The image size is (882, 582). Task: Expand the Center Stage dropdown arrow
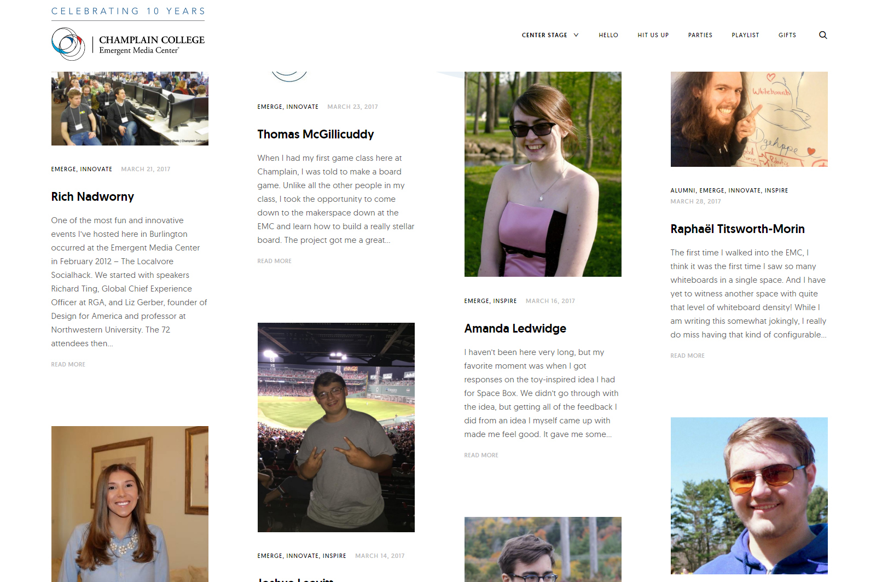pyautogui.click(x=576, y=35)
